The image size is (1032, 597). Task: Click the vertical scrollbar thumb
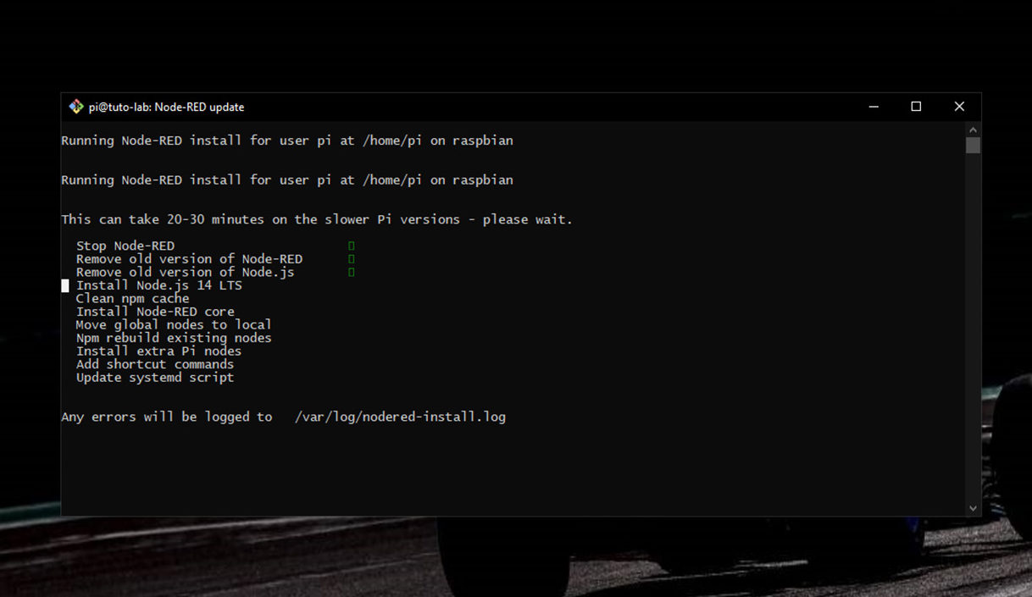tap(973, 146)
